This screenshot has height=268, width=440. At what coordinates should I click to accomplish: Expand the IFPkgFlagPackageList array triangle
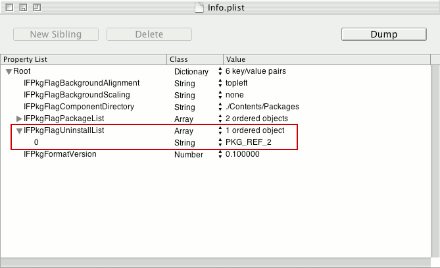[19, 119]
